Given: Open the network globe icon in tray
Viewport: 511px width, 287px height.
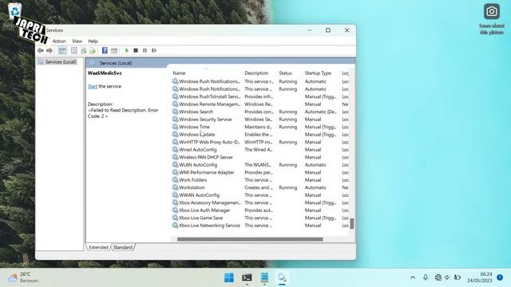Looking at the screenshot, I should tap(438, 277).
